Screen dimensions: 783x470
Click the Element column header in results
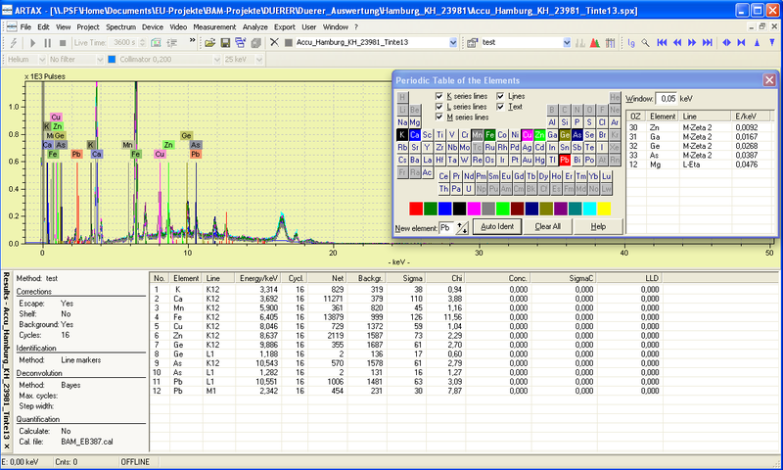(186, 278)
